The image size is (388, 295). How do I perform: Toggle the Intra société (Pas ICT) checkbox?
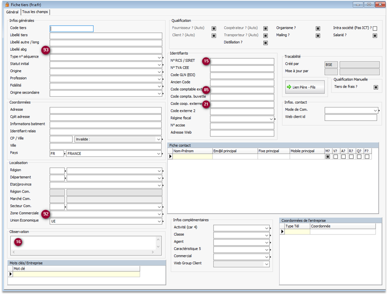click(375, 28)
